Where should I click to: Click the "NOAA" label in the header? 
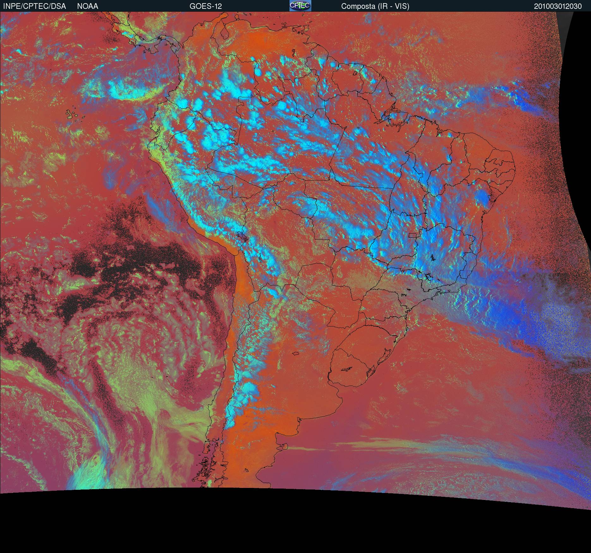[x=88, y=6]
